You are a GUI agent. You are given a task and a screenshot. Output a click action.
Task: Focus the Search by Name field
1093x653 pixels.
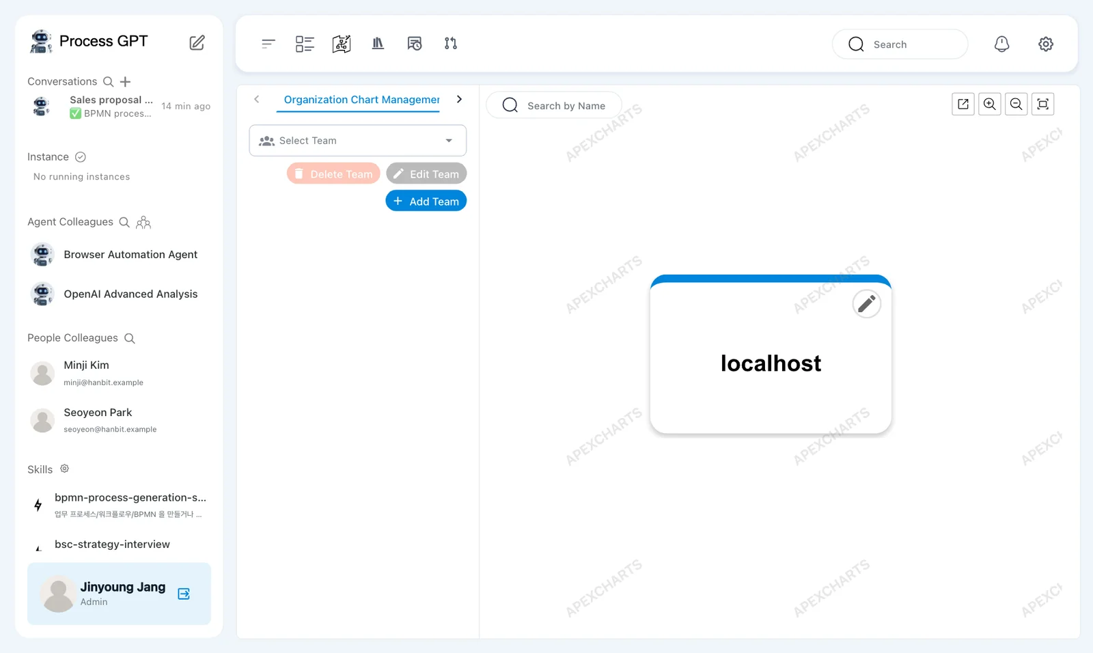(x=554, y=105)
